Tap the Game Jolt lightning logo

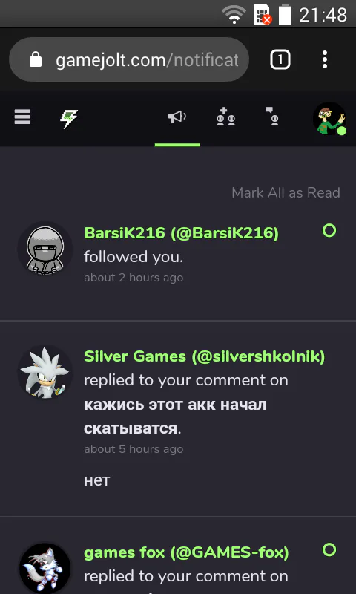point(69,119)
